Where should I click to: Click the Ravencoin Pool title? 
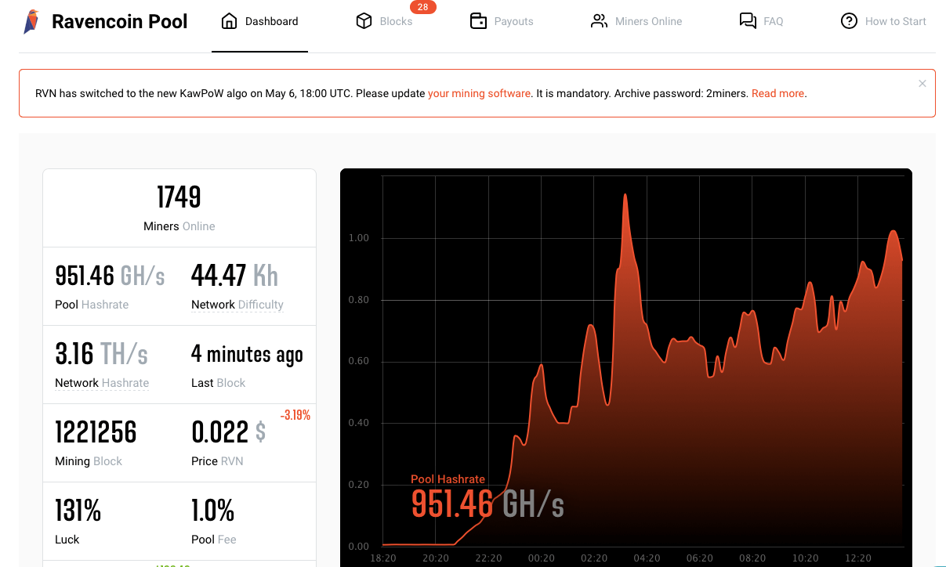(119, 21)
